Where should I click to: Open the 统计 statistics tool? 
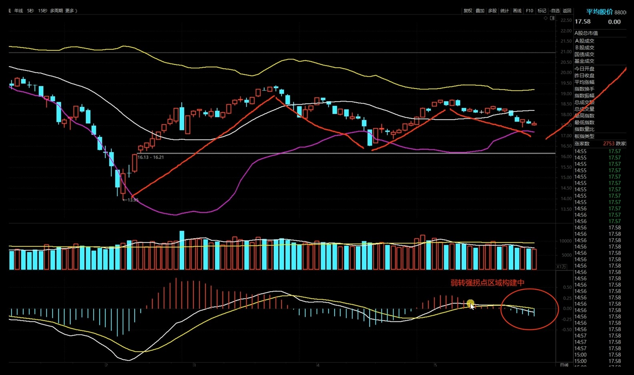coord(505,11)
